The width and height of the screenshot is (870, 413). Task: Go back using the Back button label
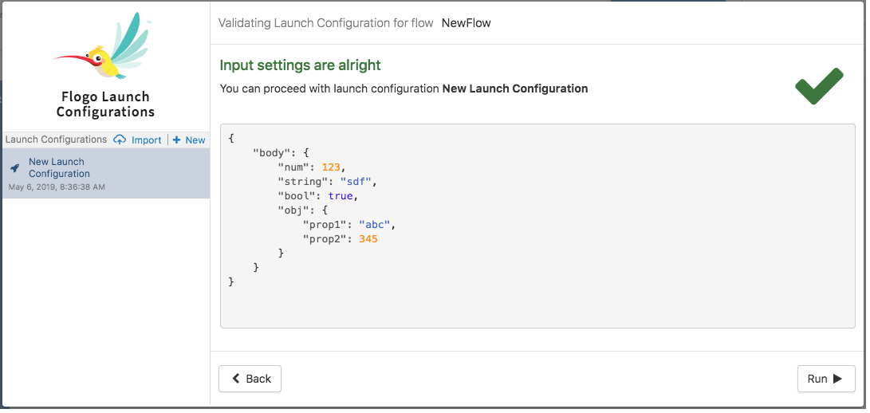click(258, 379)
